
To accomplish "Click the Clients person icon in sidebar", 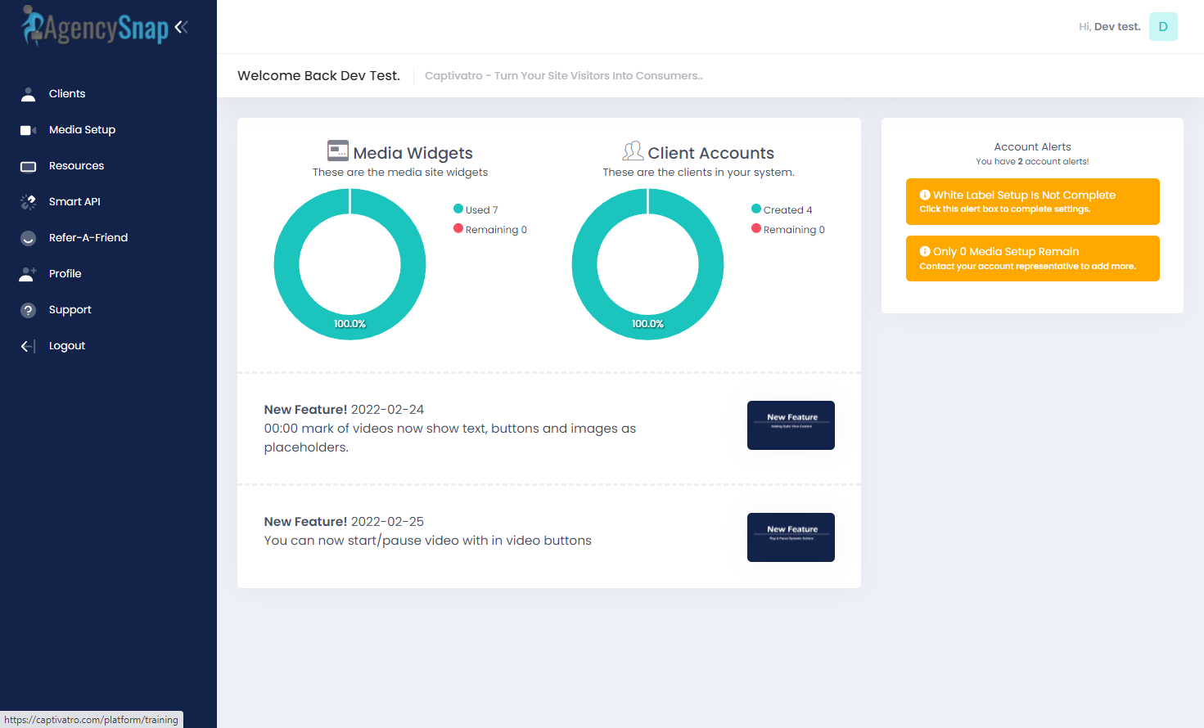I will pyautogui.click(x=28, y=94).
